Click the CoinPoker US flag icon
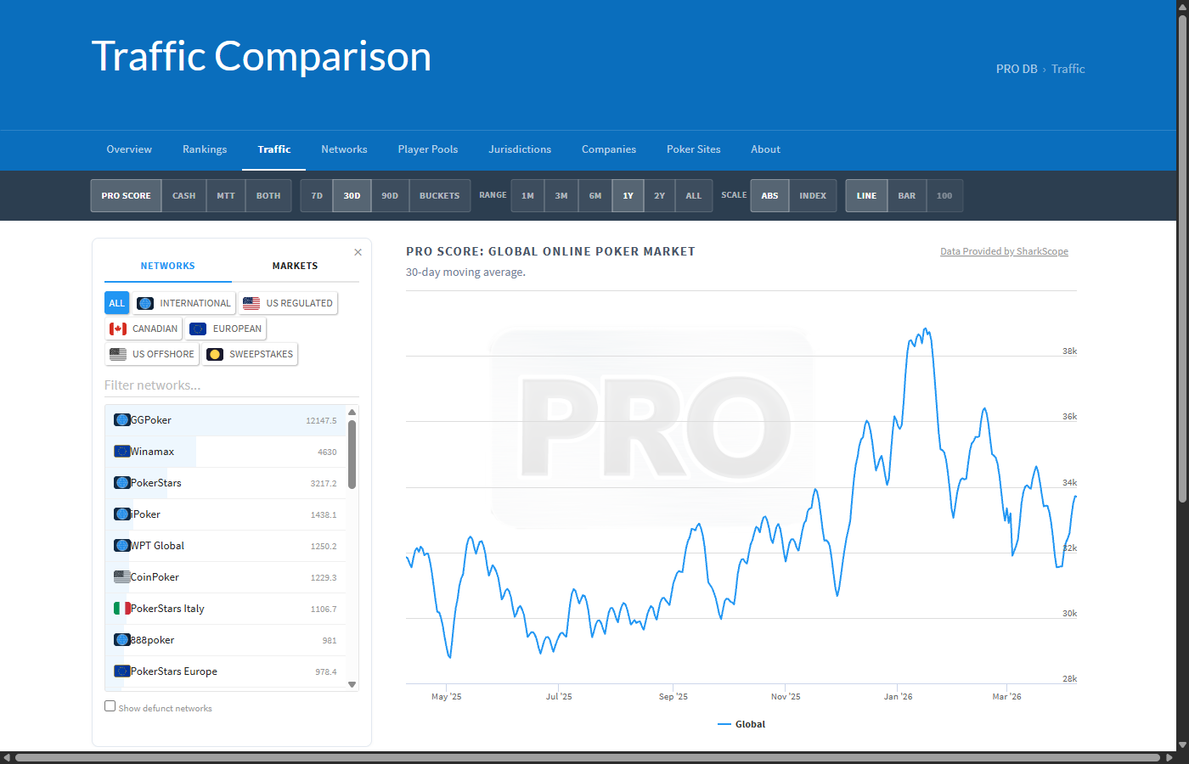The width and height of the screenshot is (1189, 764). click(x=122, y=577)
